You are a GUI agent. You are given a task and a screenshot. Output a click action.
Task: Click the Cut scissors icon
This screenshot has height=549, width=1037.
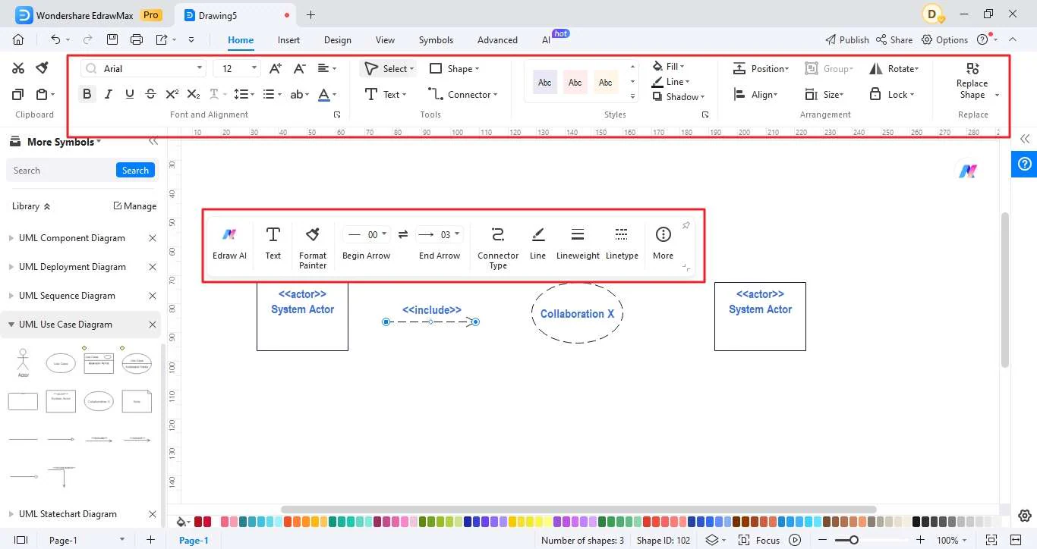(x=18, y=68)
